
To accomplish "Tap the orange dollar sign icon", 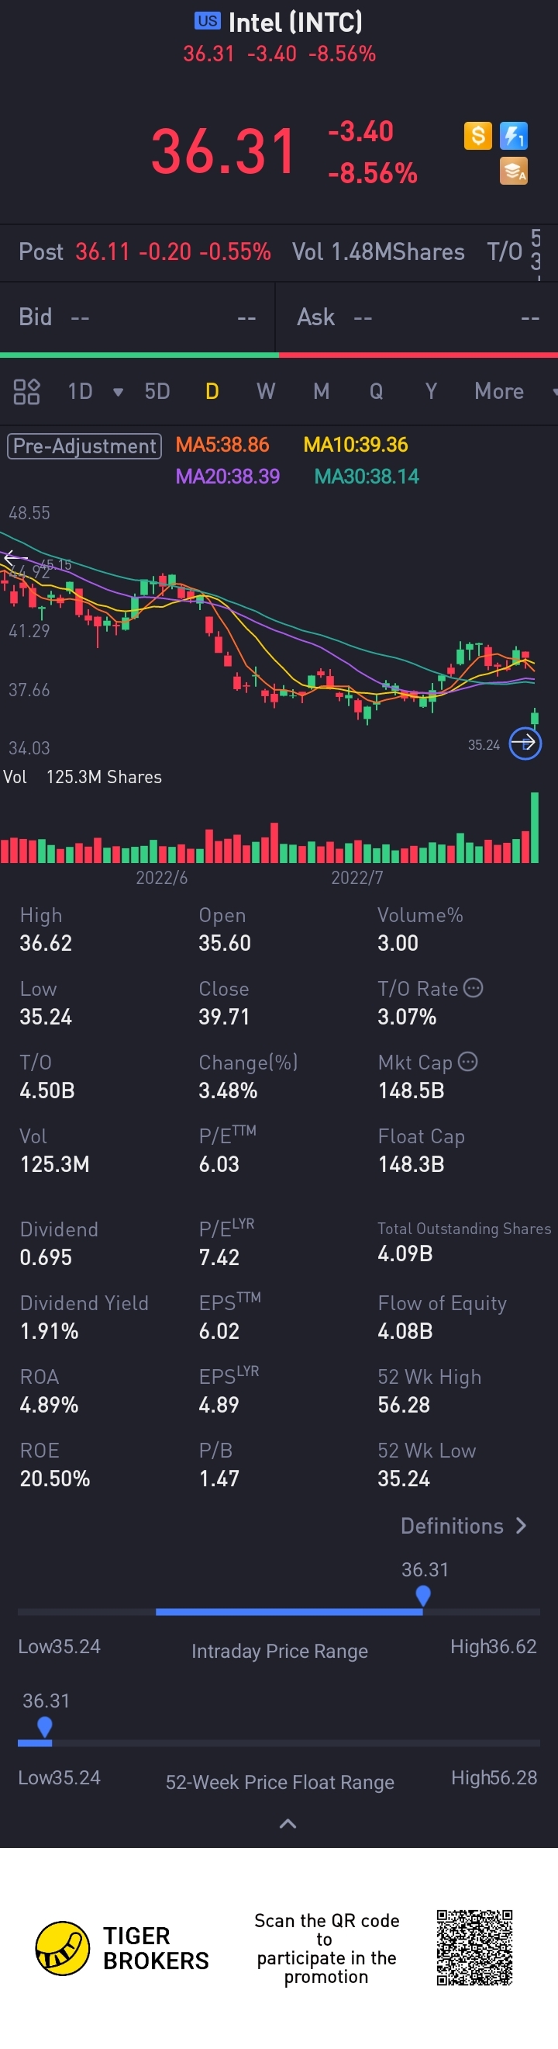I will pos(478,136).
